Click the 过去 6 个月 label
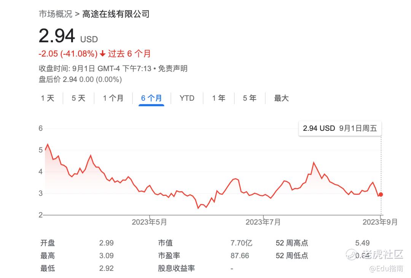This screenshot has width=411, height=278. (129, 54)
